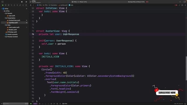
Task: Toggle the inspectors panel icon at top right
Action: pyautogui.click(x=184, y=2)
